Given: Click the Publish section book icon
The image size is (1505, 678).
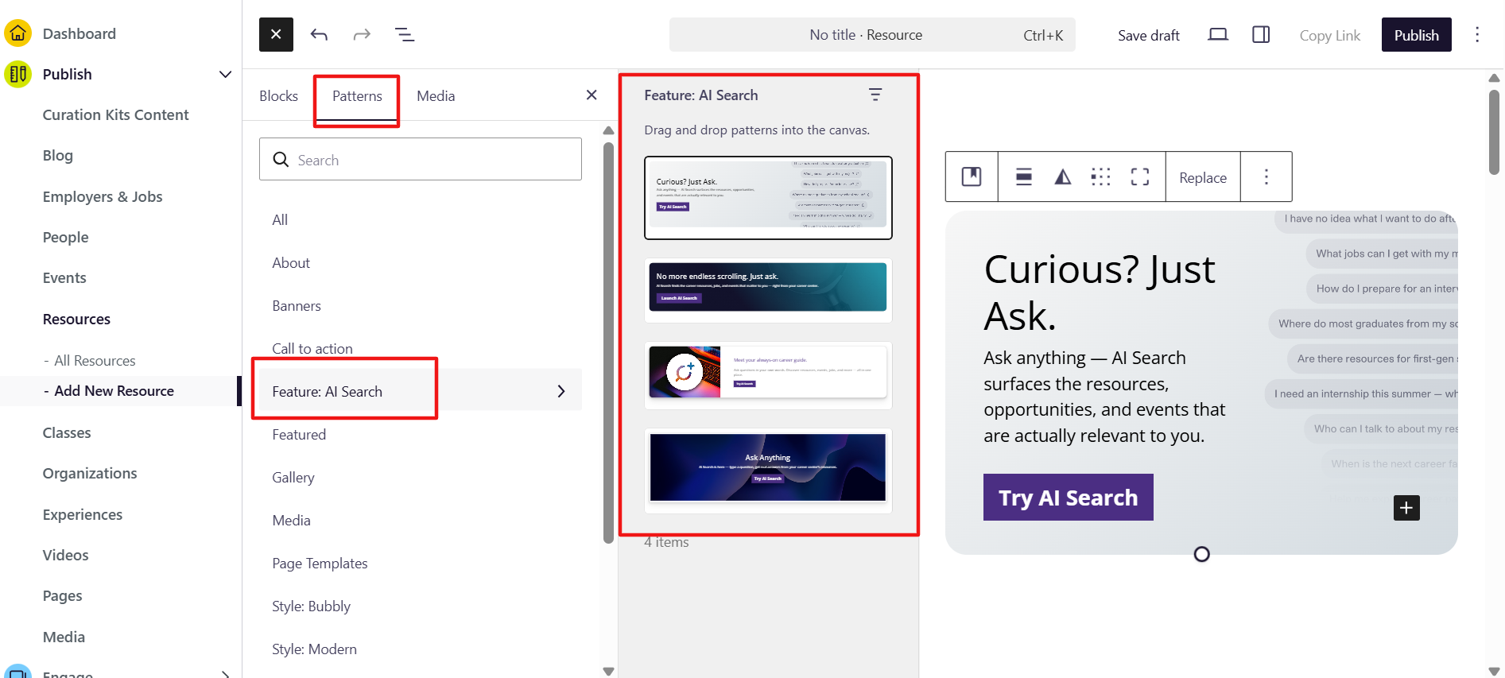Looking at the screenshot, I should [17, 74].
